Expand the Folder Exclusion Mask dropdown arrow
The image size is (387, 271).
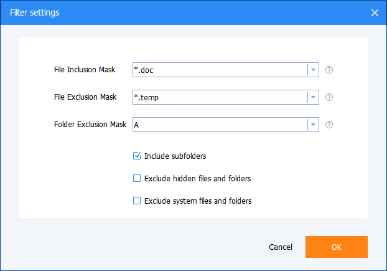[313, 125]
